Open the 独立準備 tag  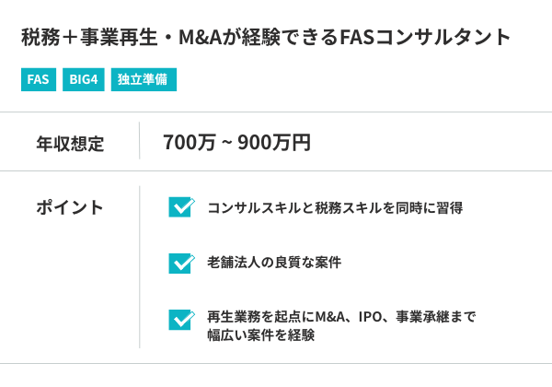point(143,79)
